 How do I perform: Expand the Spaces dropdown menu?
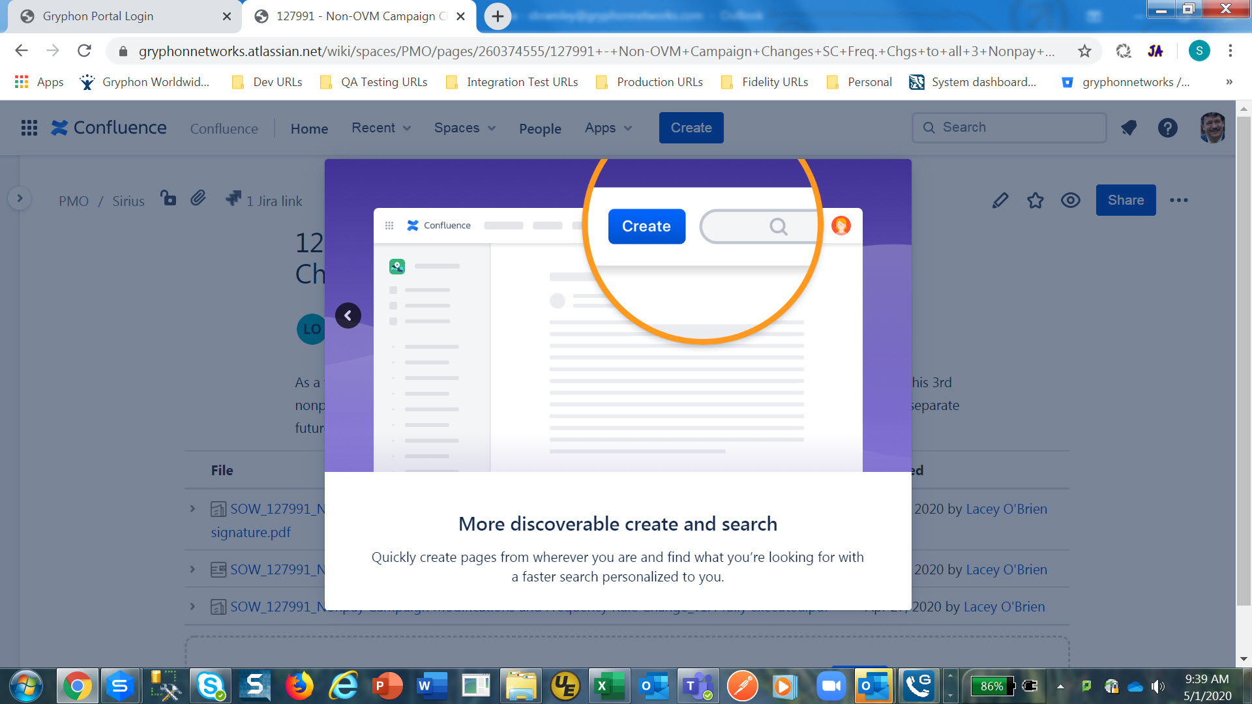point(465,128)
